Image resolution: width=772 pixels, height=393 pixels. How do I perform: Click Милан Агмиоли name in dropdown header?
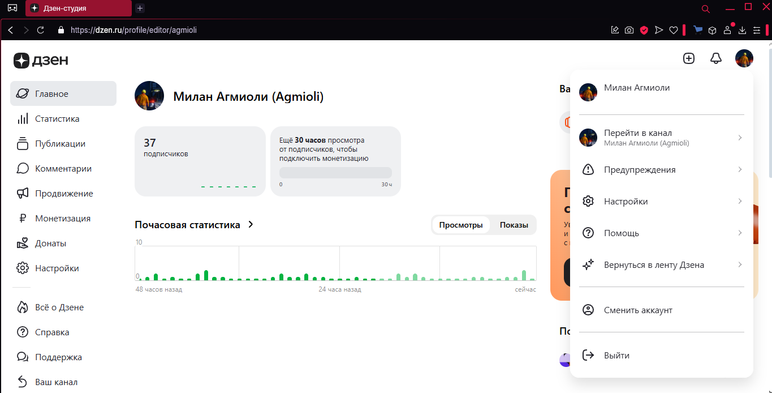click(637, 88)
